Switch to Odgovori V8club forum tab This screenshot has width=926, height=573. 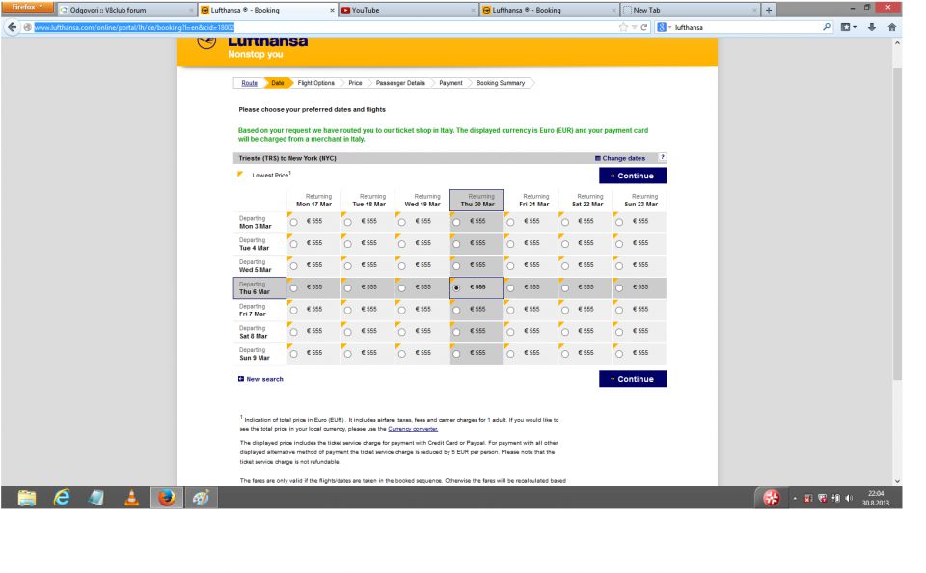click(127, 10)
